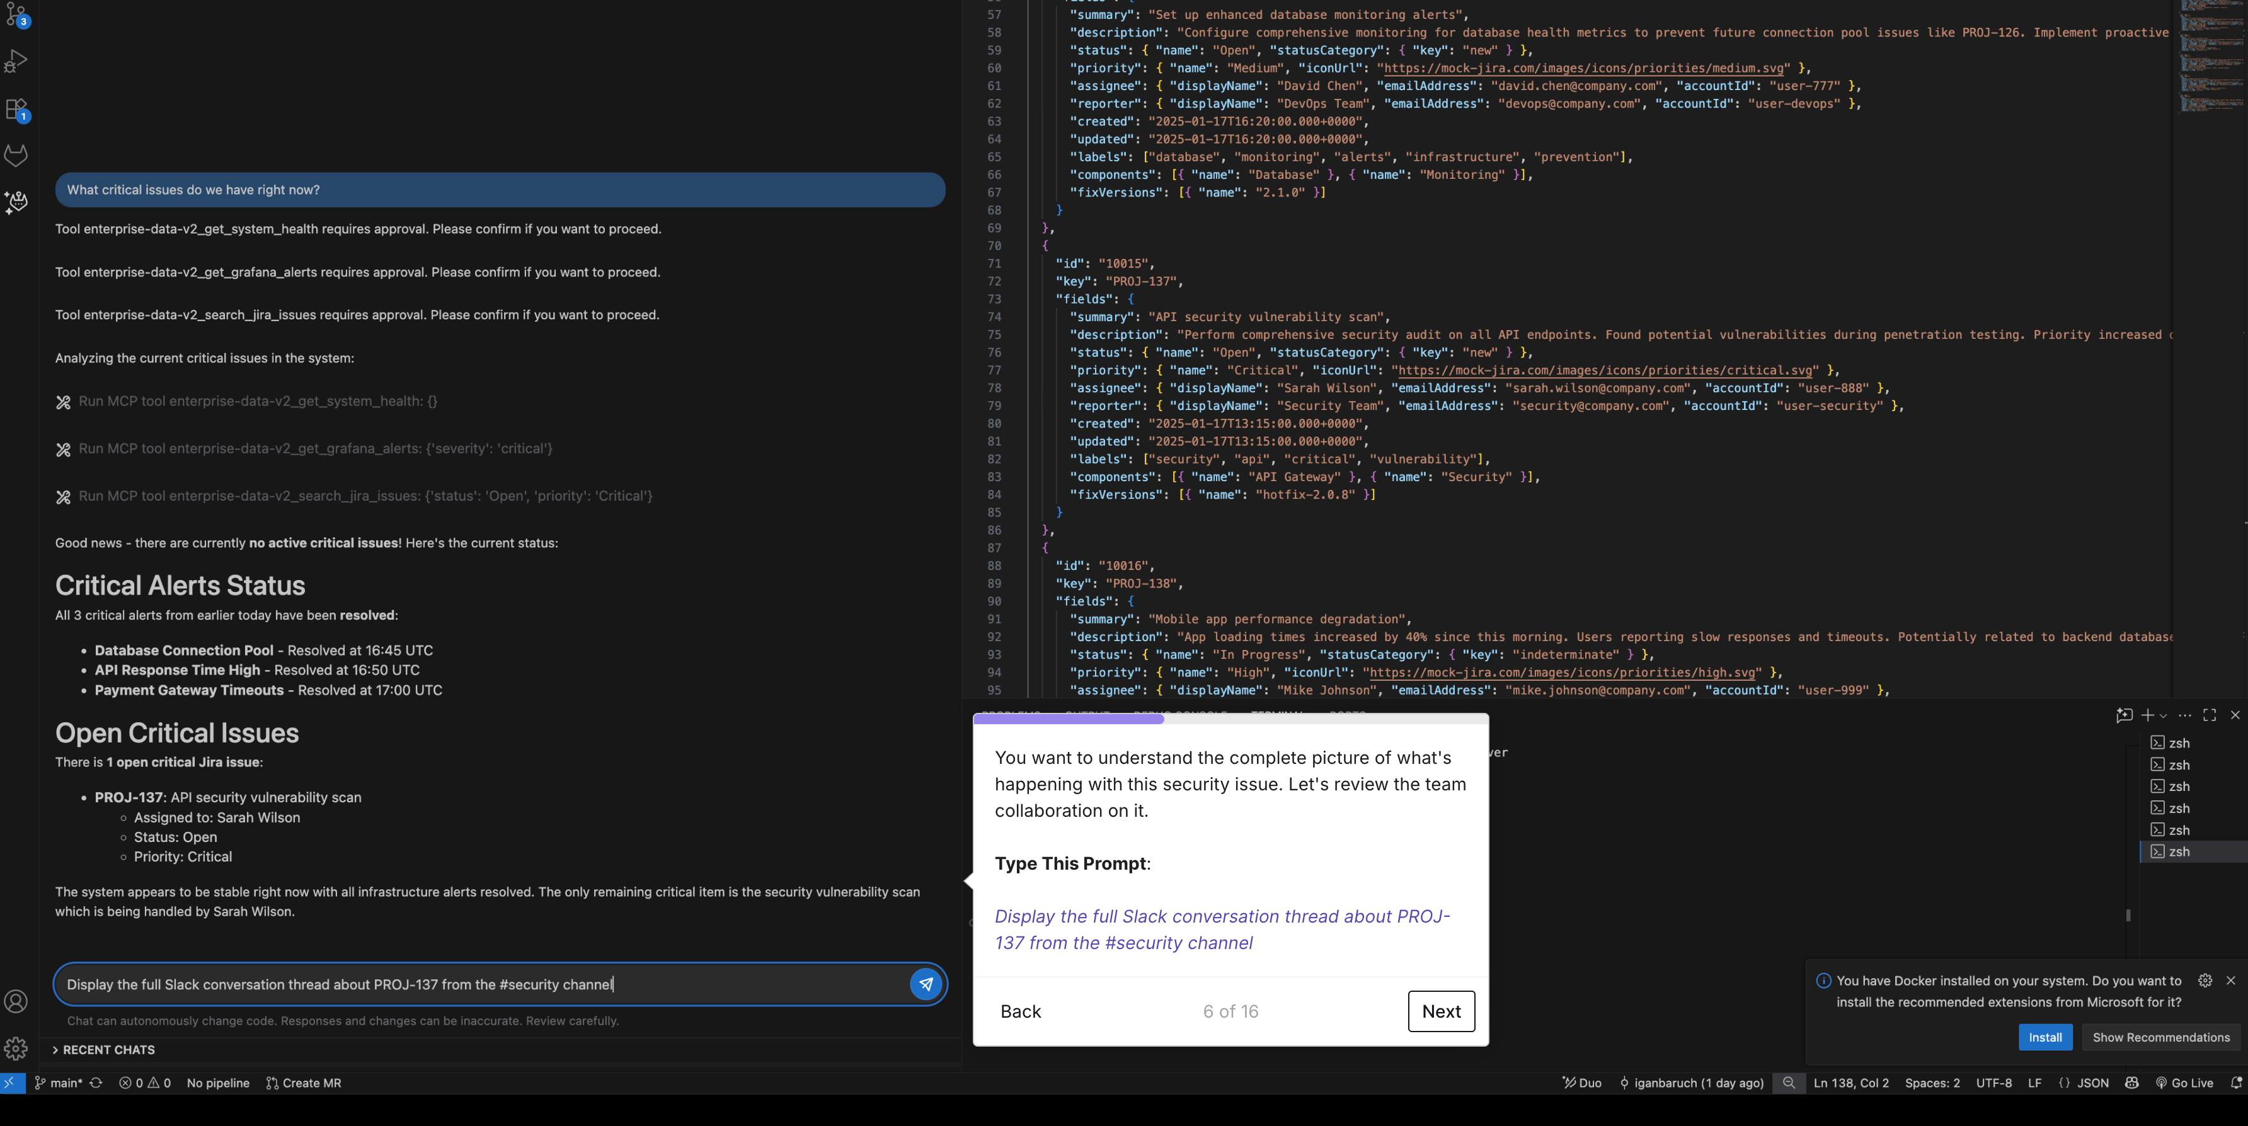Screen dimensions: 2248x1126
Task: Open the GitLab Duo Agentic Chat view
Action: click(16, 202)
